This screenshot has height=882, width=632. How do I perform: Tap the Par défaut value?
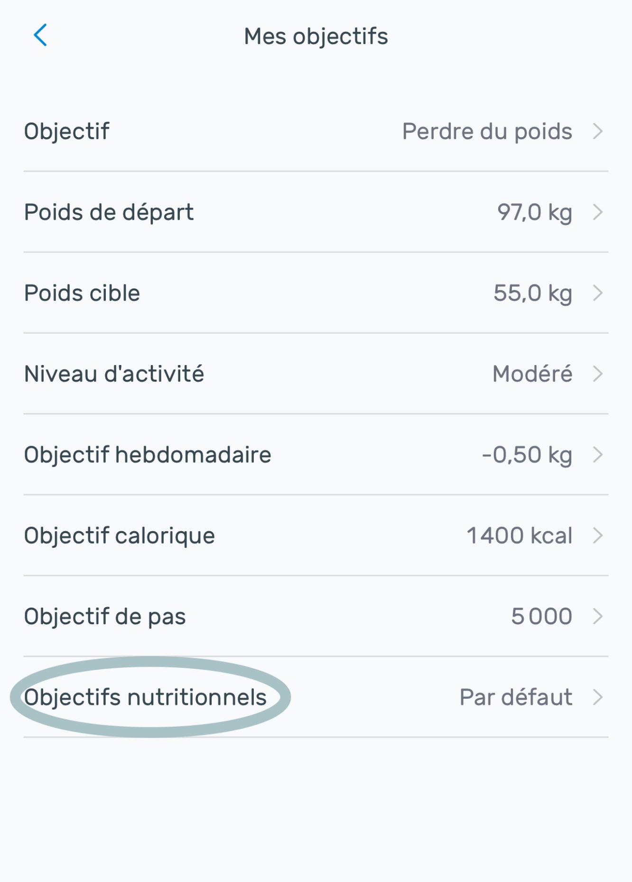pos(516,697)
